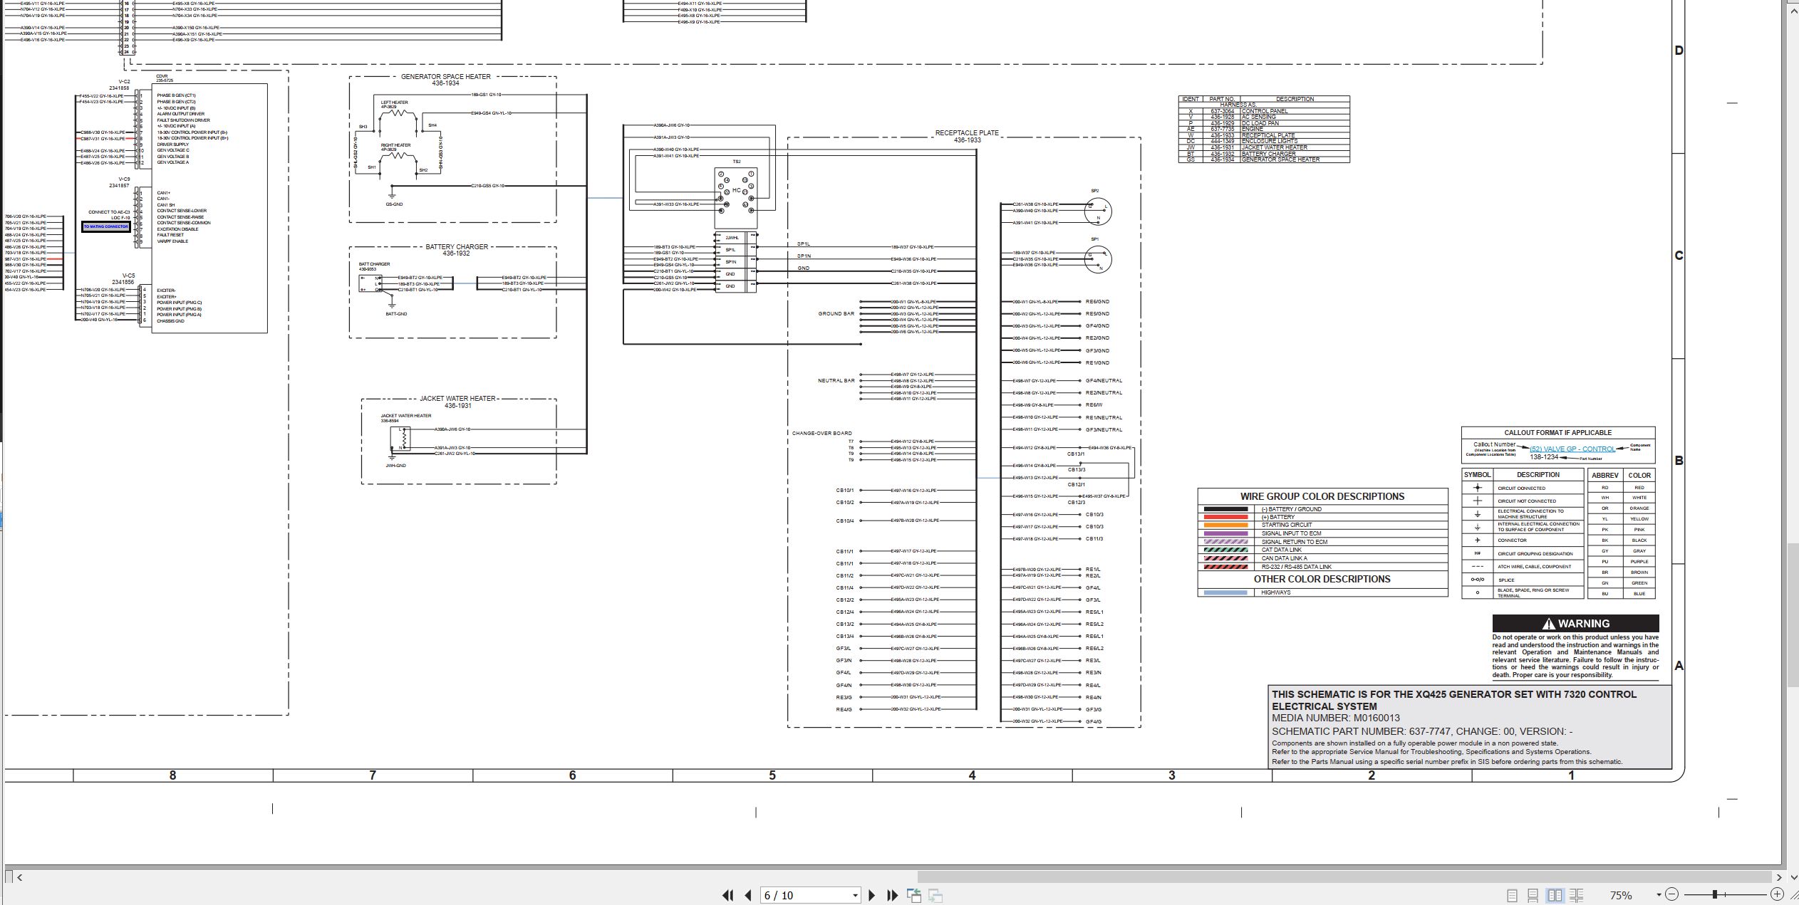This screenshot has width=1799, height=905.
Task: Click the SP2 receptacle symbol
Action: 1097,211
